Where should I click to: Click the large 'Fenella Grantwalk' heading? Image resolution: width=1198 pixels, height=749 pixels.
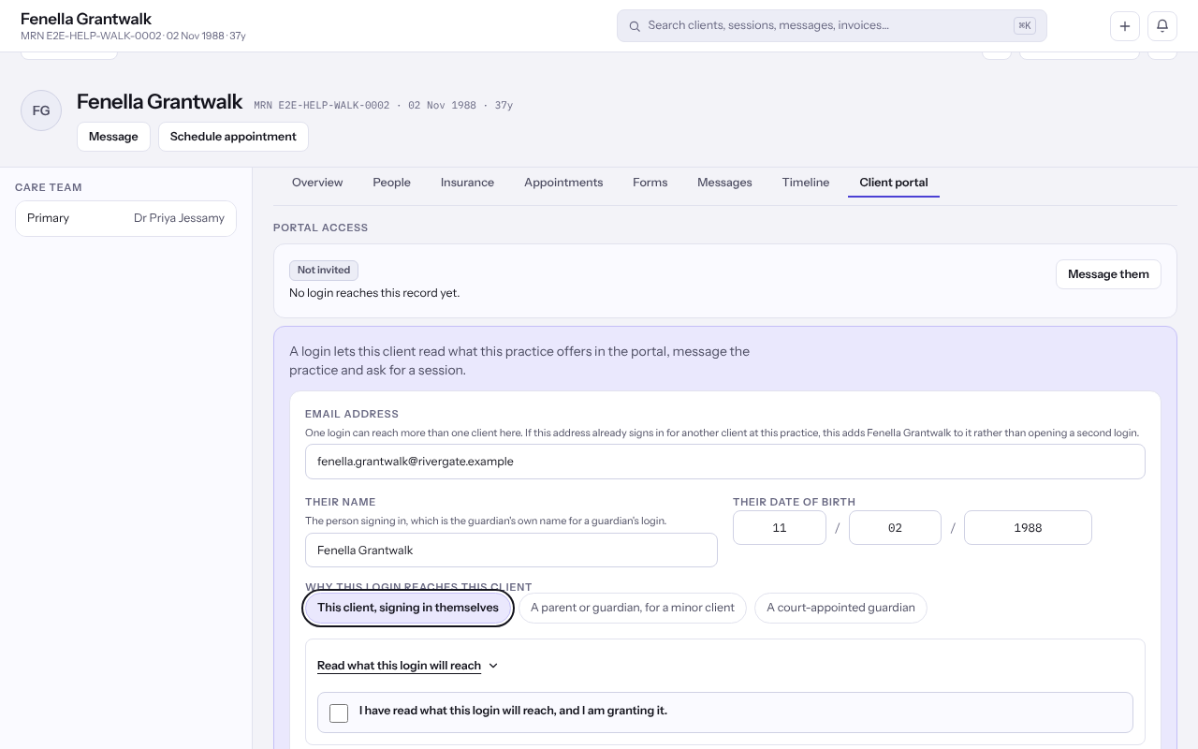point(159,102)
